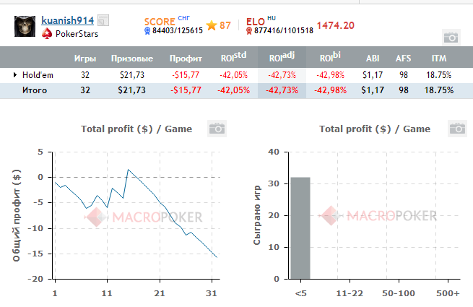Click camera icon above the profit line chart
The height and width of the screenshot is (307, 473).
tap(217, 129)
